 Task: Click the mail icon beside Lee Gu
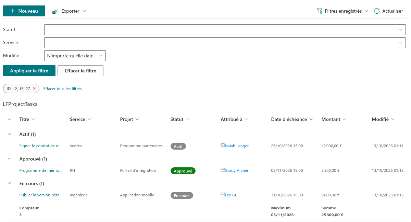tap(223, 195)
